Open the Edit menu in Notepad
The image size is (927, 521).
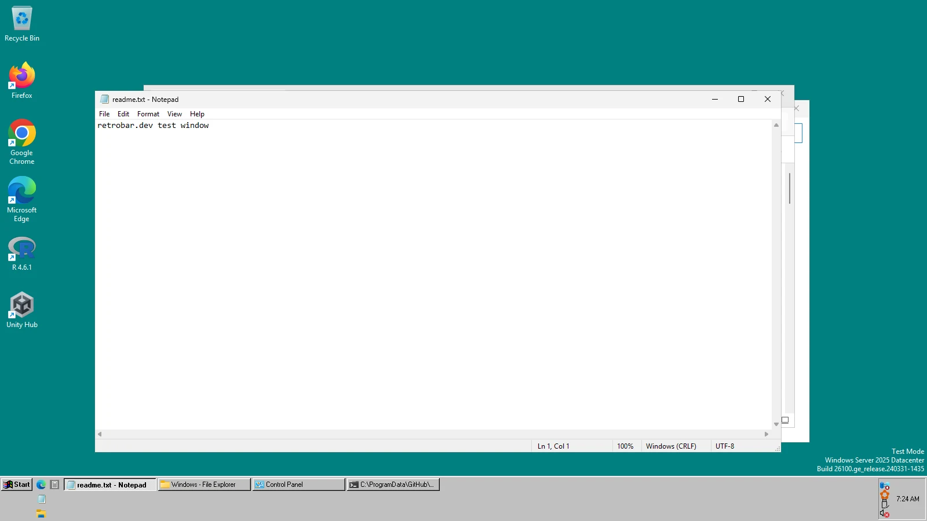(123, 114)
